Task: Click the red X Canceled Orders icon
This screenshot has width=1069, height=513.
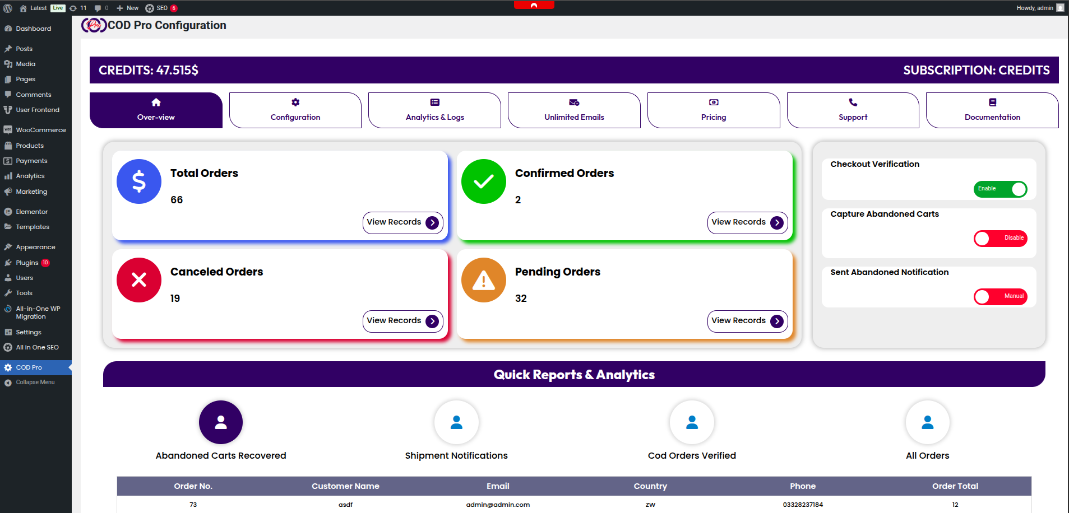Action: pos(139,280)
